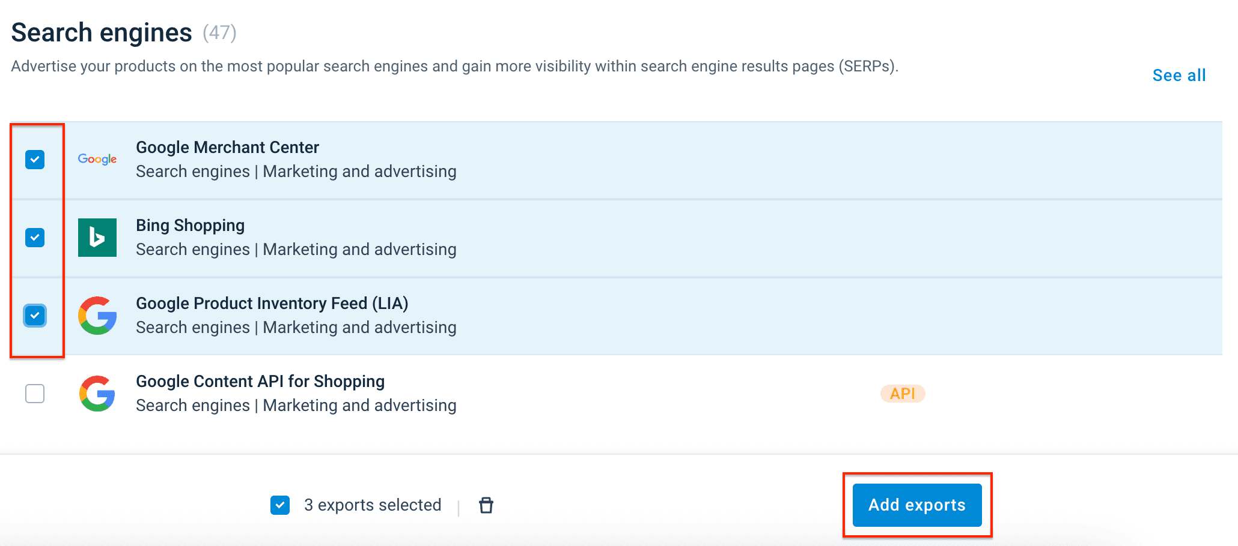
Task: Click the Google Product Inventory Feed logo
Action: (97, 316)
